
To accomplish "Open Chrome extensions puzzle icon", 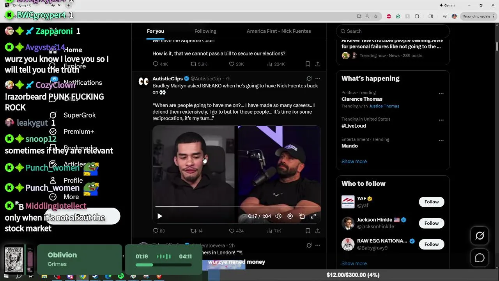I will [417, 16].
